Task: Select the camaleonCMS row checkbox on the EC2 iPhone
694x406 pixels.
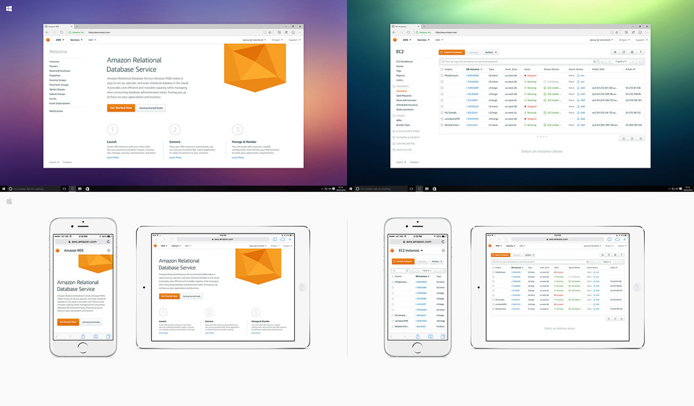Action: coord(393,321)
